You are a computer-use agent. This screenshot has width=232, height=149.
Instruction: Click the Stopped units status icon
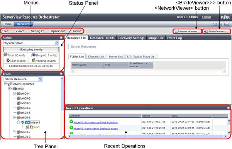34,55
